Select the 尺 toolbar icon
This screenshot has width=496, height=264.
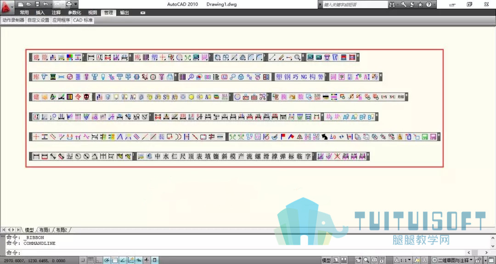point(182,156)
